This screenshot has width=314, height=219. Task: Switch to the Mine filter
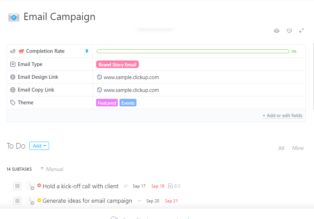click(298, 148)
